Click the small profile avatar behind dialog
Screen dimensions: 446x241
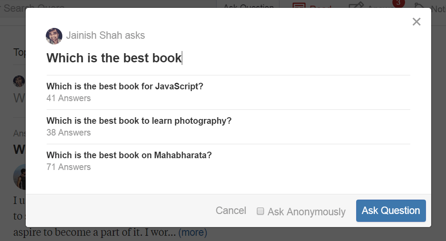click(19, 81)
